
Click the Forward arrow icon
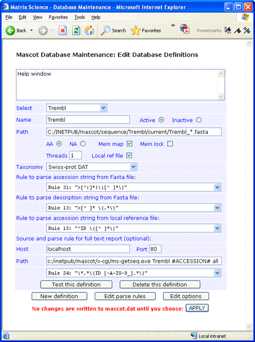tap(43, 30)
